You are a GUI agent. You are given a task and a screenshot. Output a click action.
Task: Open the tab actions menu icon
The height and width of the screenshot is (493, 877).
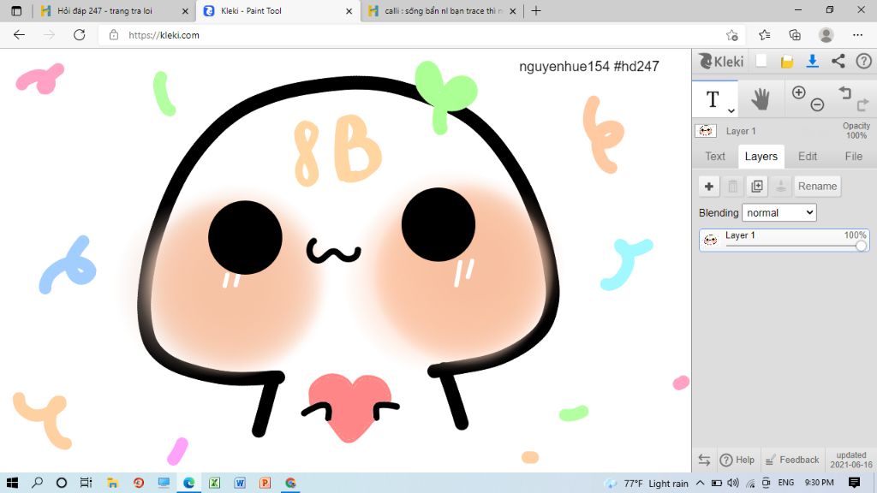pyautogui.click(x=16, y=10)
